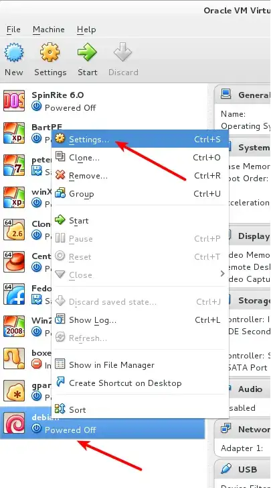Expand the Close submenu arrow
The width and height of the screenshot is (271, 488).
(222, 274)
